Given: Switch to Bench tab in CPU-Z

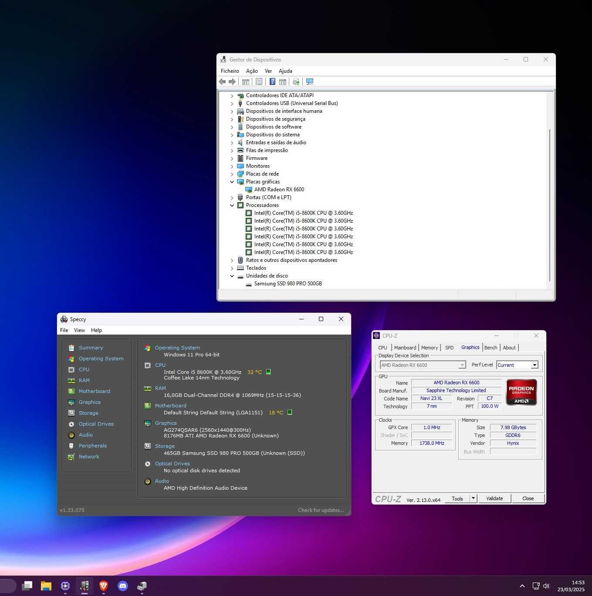Looking at the screenshot, I should coord(491,348).
